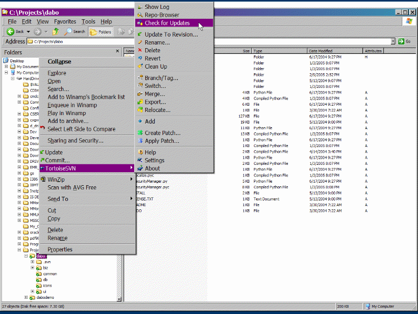418x314 pixels.
Task: Click the Search toolbar button
Action: pos(75,32)
